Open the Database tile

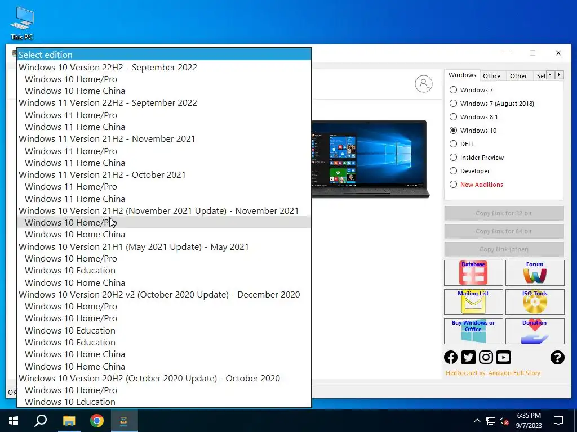473,273
